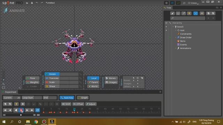Click the copy icon in Tree toolbar
The height and width of the screenshot is (125, 223).
pos(208,13)
